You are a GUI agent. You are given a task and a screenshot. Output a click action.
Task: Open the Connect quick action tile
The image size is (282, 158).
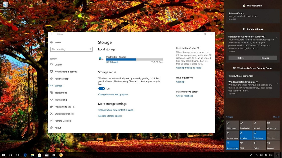coord(273,145)
